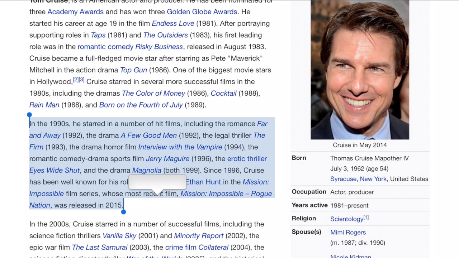Click the 'Spouse(s)' infobox label

click(306, 232)
